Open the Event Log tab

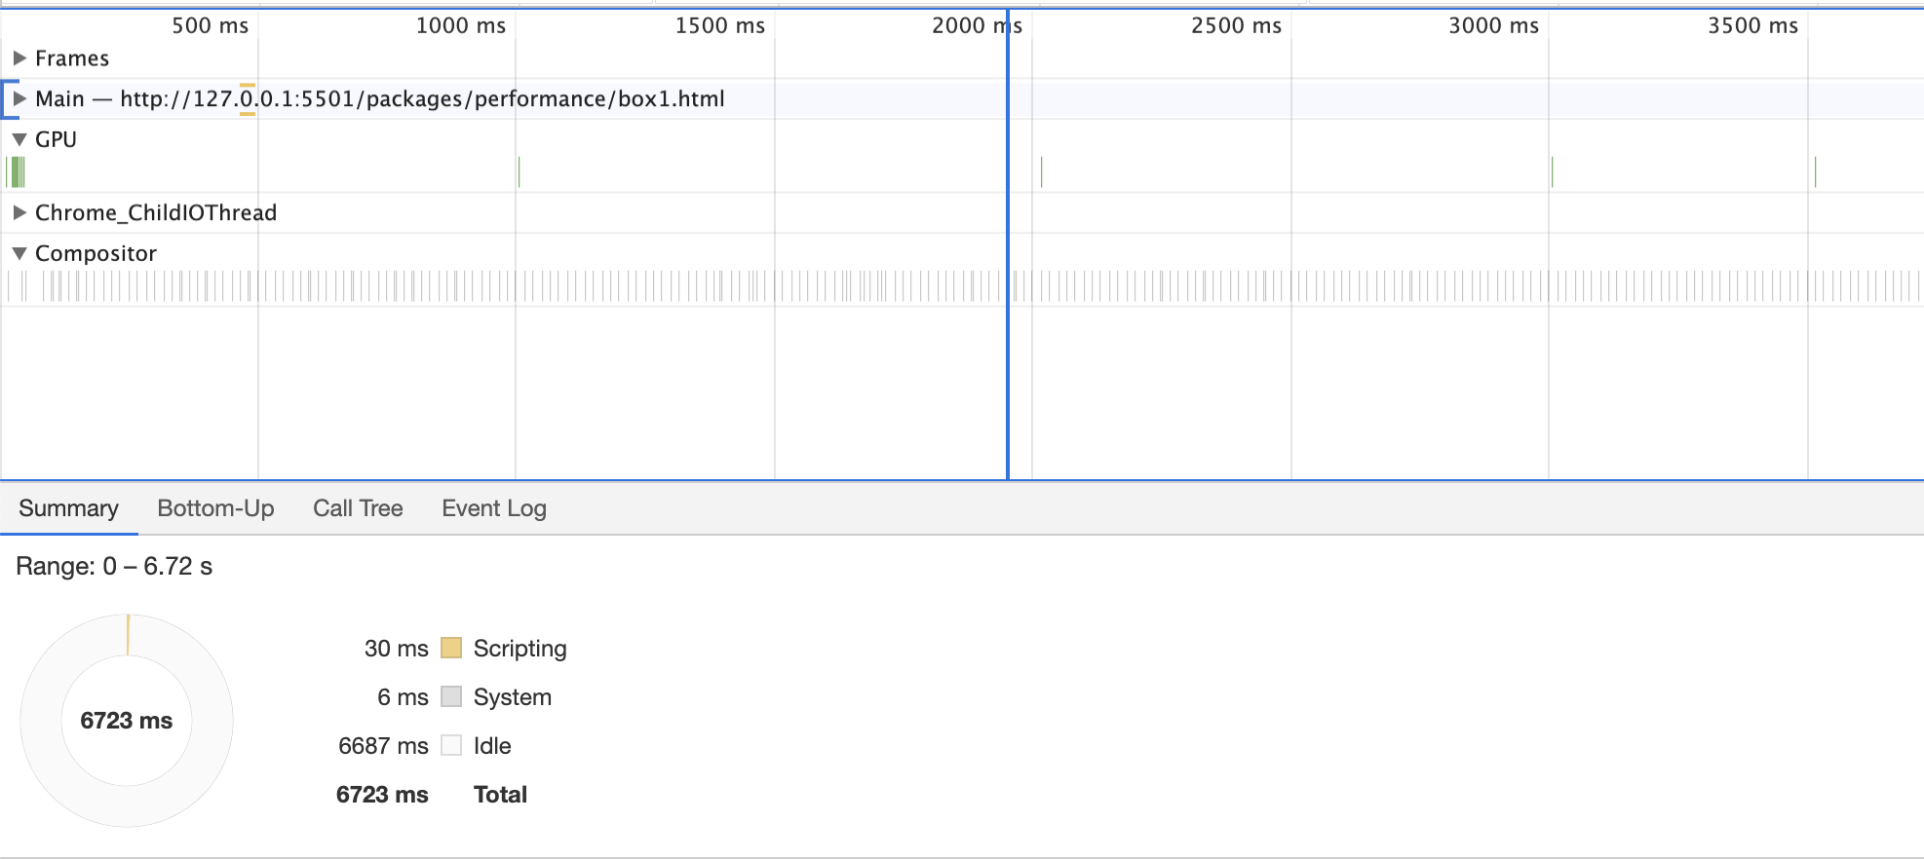pyautogui.click(x=493, y=508)
